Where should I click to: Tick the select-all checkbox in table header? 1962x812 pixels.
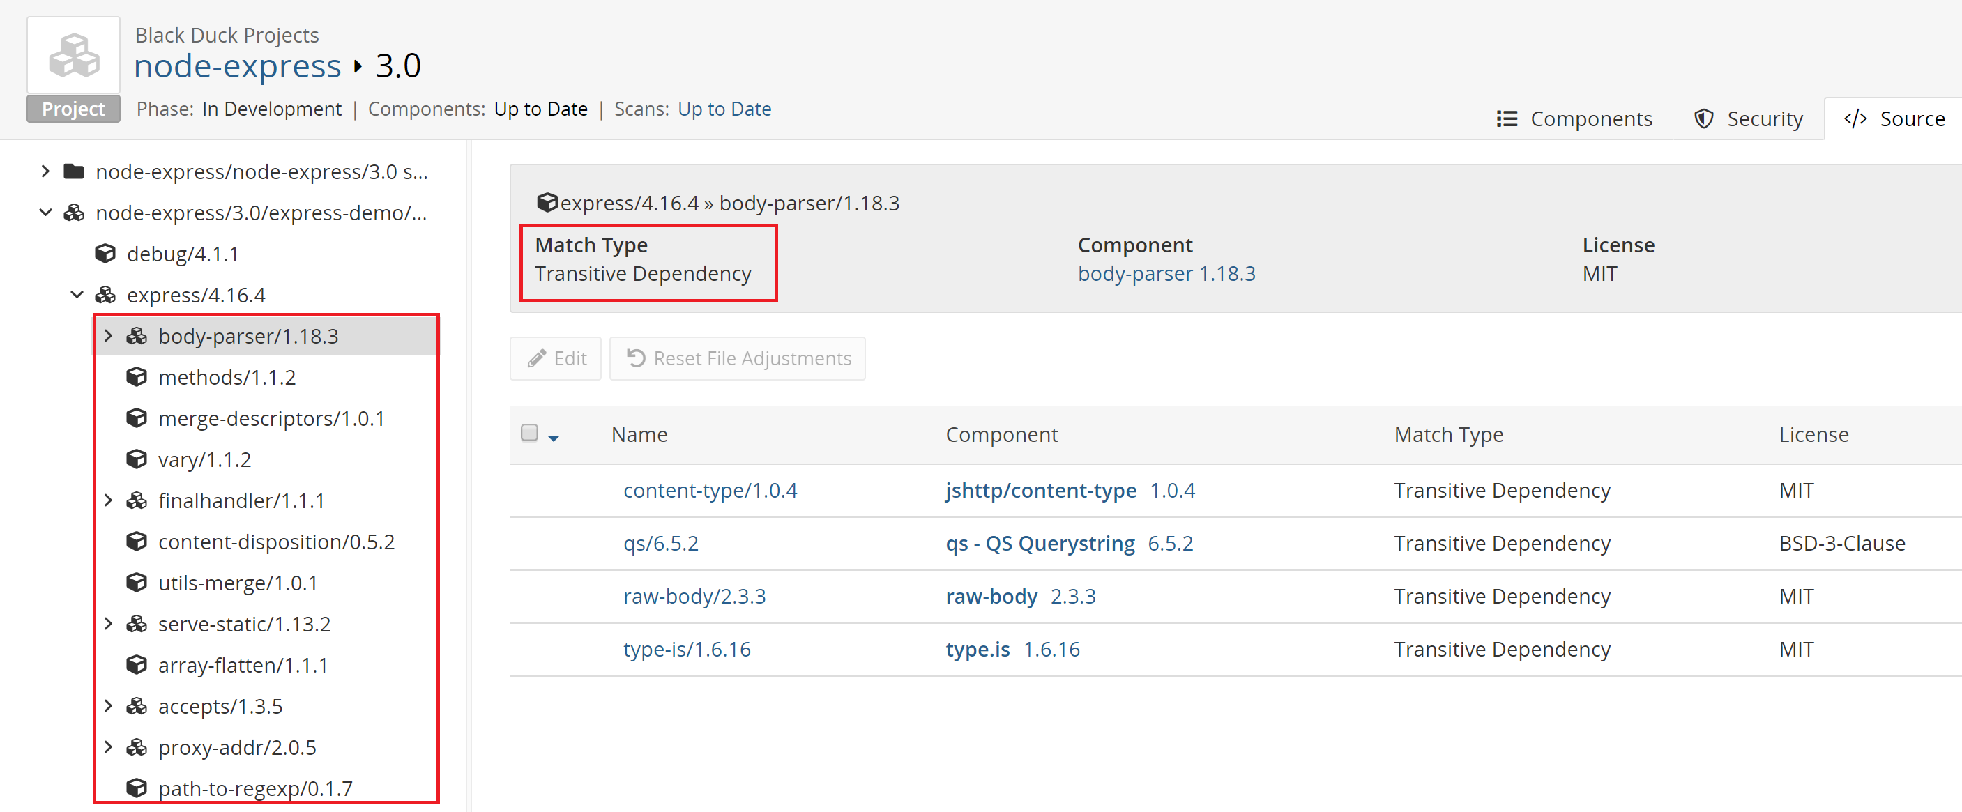(x=529, y=433)
